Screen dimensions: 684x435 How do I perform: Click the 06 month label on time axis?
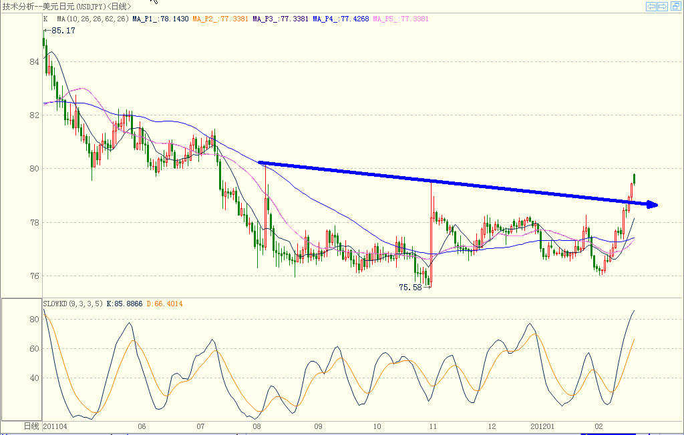tap(142, 426)
